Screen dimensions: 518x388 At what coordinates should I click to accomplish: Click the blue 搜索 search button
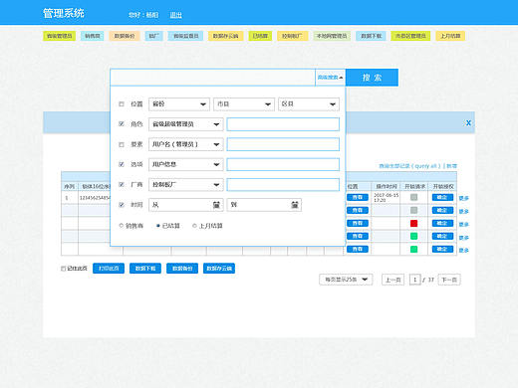pyautogui.click(x=372, y=78)
